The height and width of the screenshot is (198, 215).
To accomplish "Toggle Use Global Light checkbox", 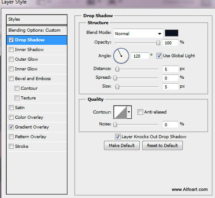I will click(159, 56).
